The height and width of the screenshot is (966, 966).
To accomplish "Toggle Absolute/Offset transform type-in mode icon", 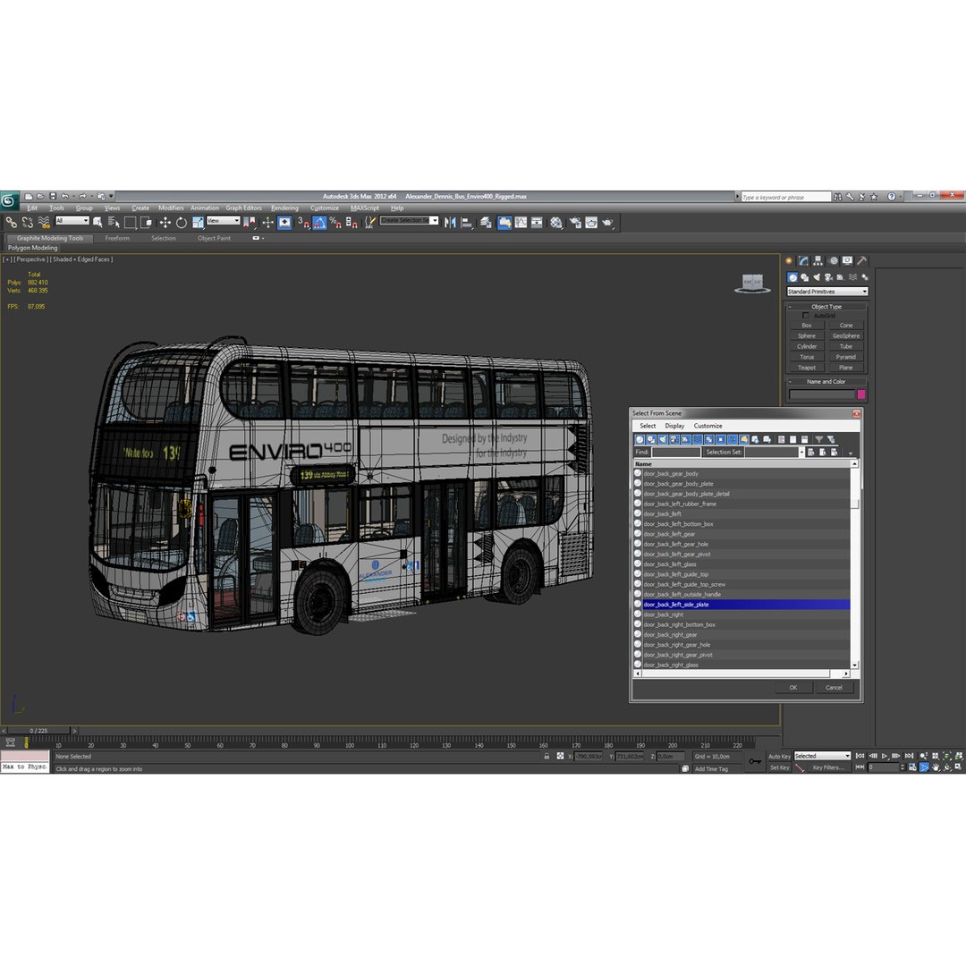I will click(x=560, y=756).
